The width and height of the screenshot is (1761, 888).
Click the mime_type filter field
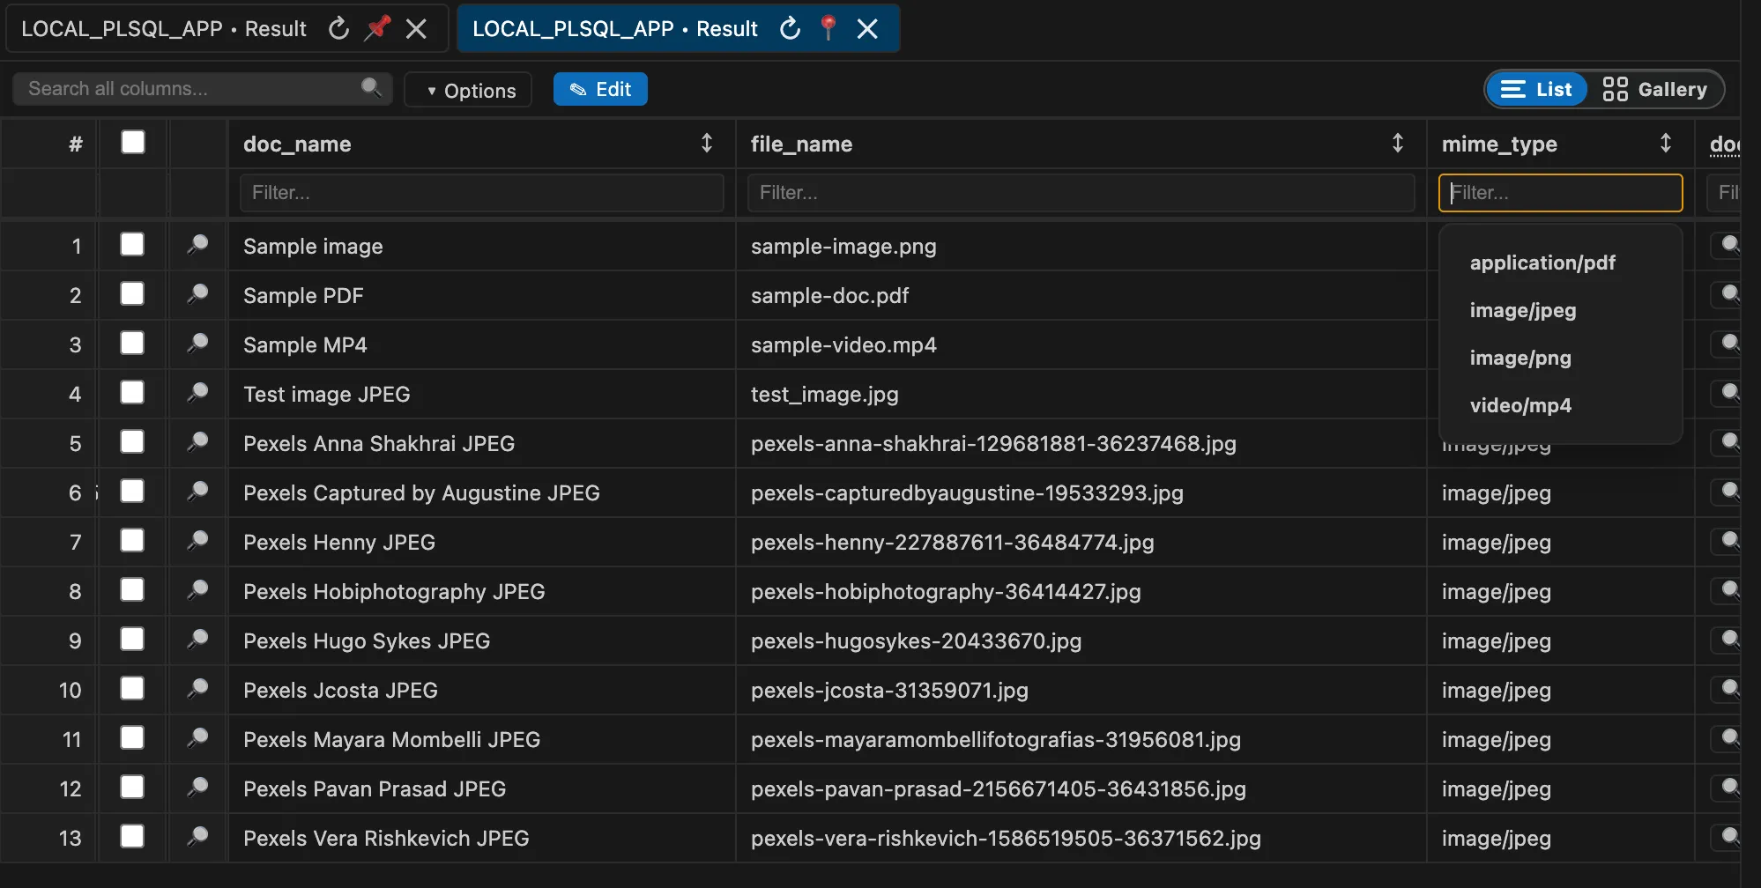tap(1560, 192)
